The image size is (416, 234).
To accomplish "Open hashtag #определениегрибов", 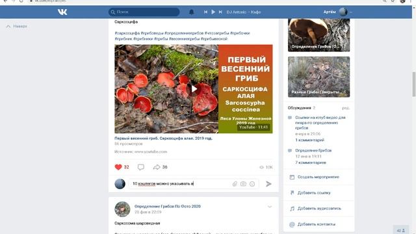I will (x=184, y=33).
